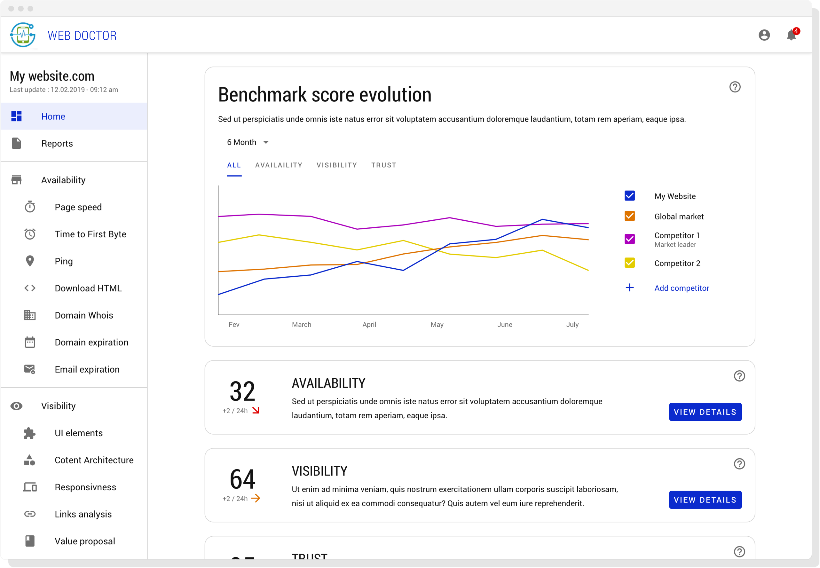
Task: Open Time to First Byte sidebar item
Action: pyautogui.click(x=74, y=234)
